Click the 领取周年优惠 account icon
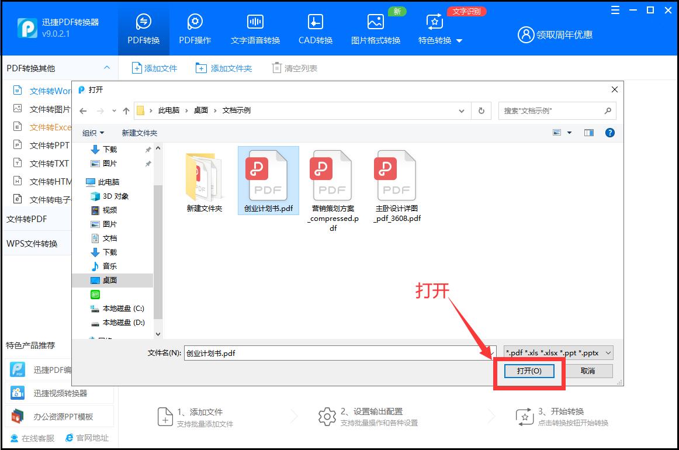The width and height of the screenshot is (679, 450). click(x=526, y=34)
